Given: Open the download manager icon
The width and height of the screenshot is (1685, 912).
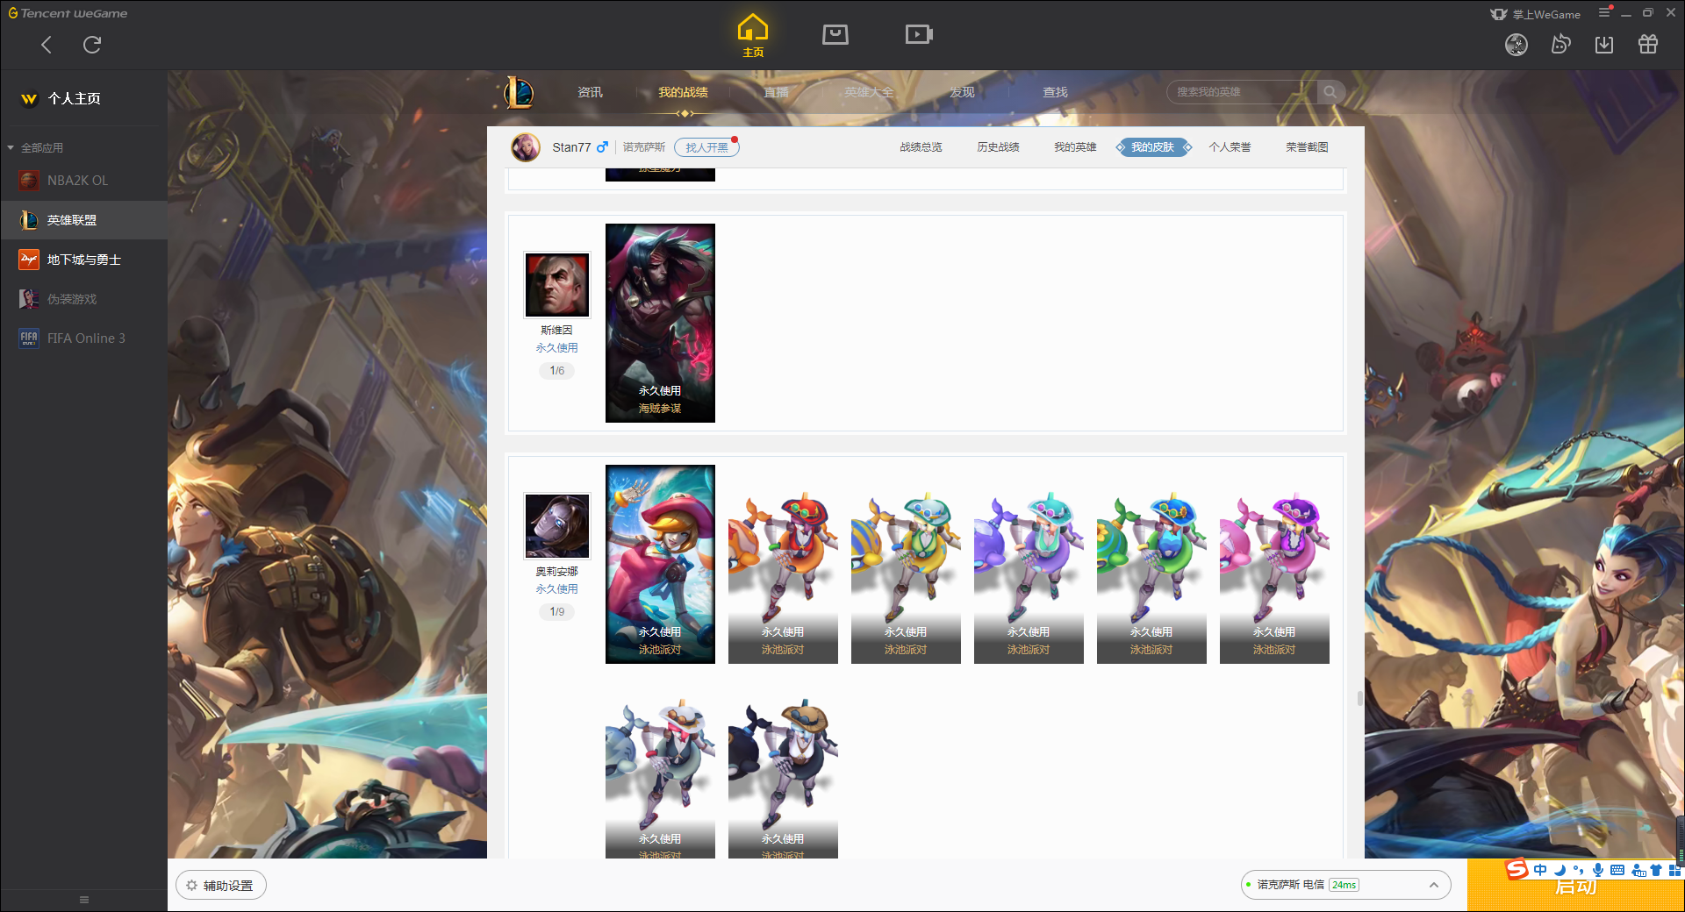Looking at the screenshot, I should [1604, 45].
